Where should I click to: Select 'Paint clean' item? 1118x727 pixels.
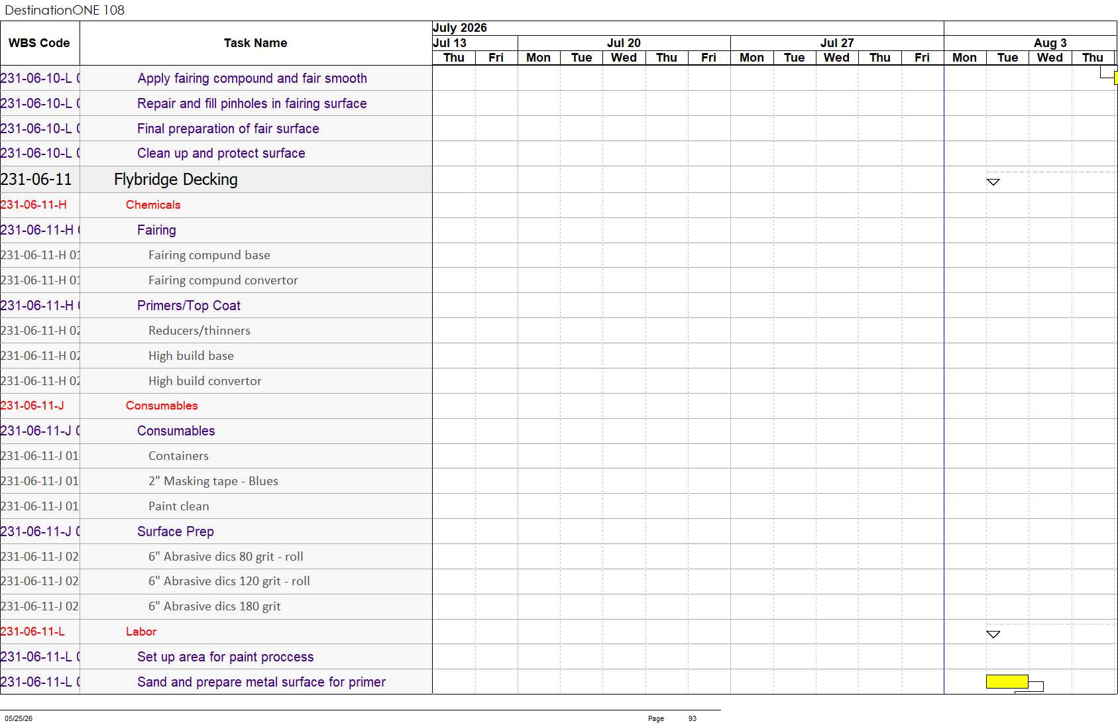[178, 506]
